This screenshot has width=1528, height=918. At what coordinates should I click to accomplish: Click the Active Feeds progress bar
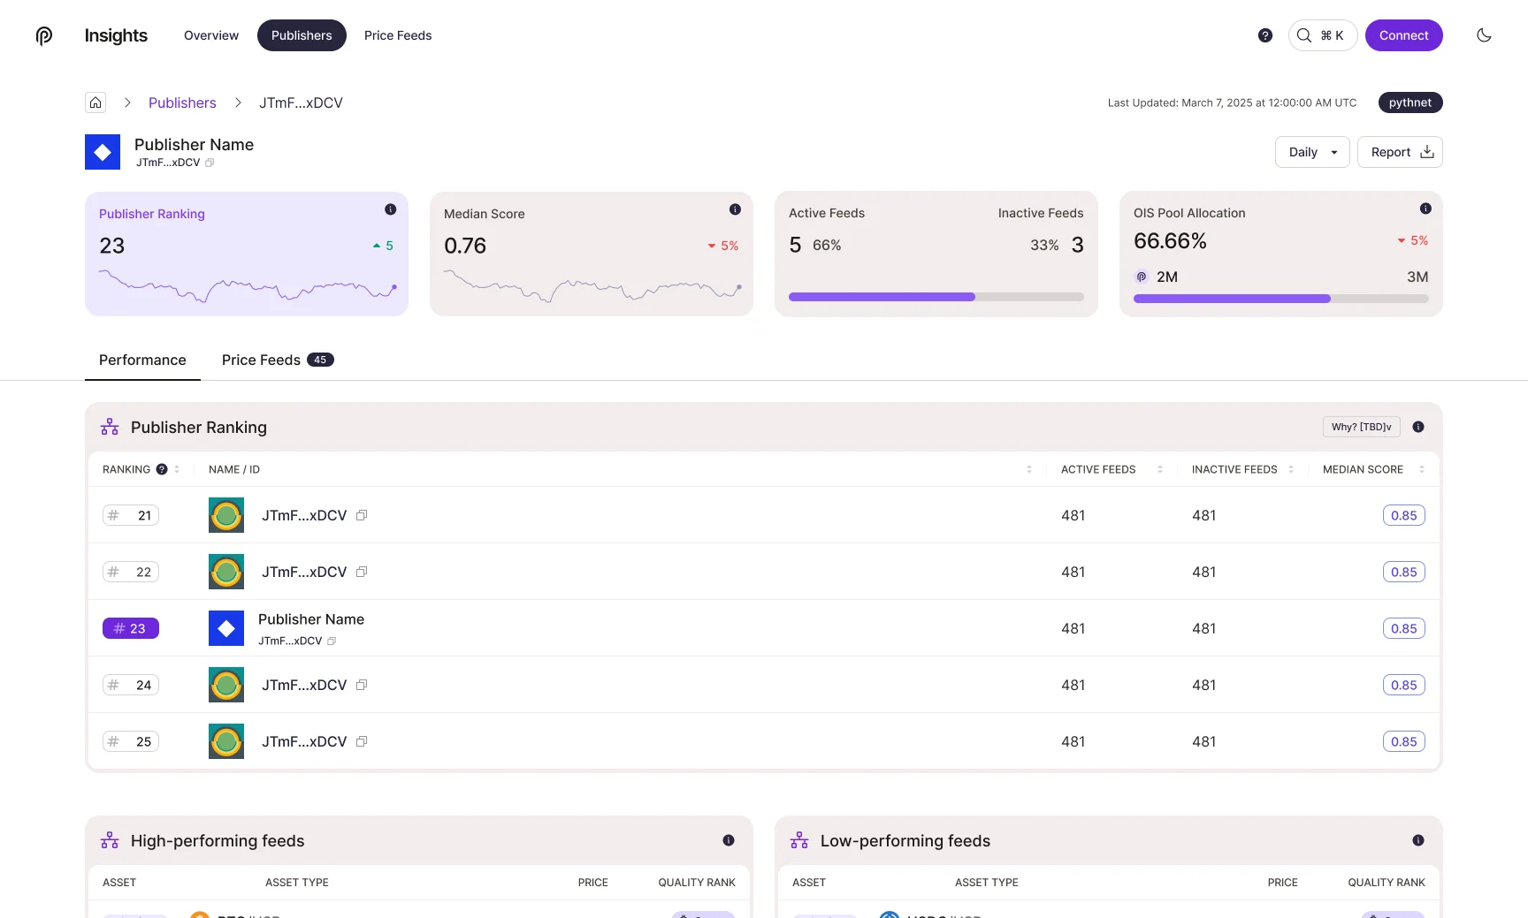[x=936, y=297]
